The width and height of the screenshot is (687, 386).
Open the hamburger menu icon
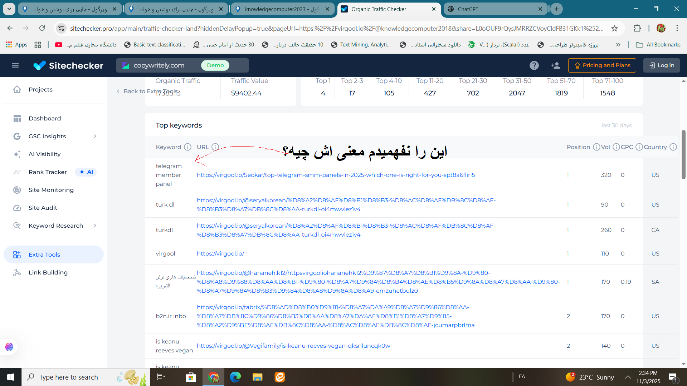click(x=15, y=65)
